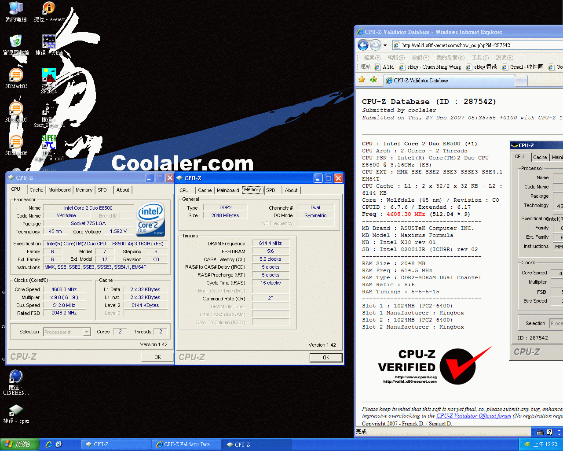Select the Start_Super_Pi shortcut icon

coord(49,115)
